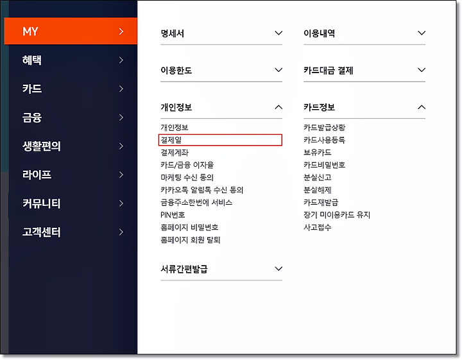This screenshot has width=462, height=360.
Task: Open the 분실해제 link
Action: point(318,190)
